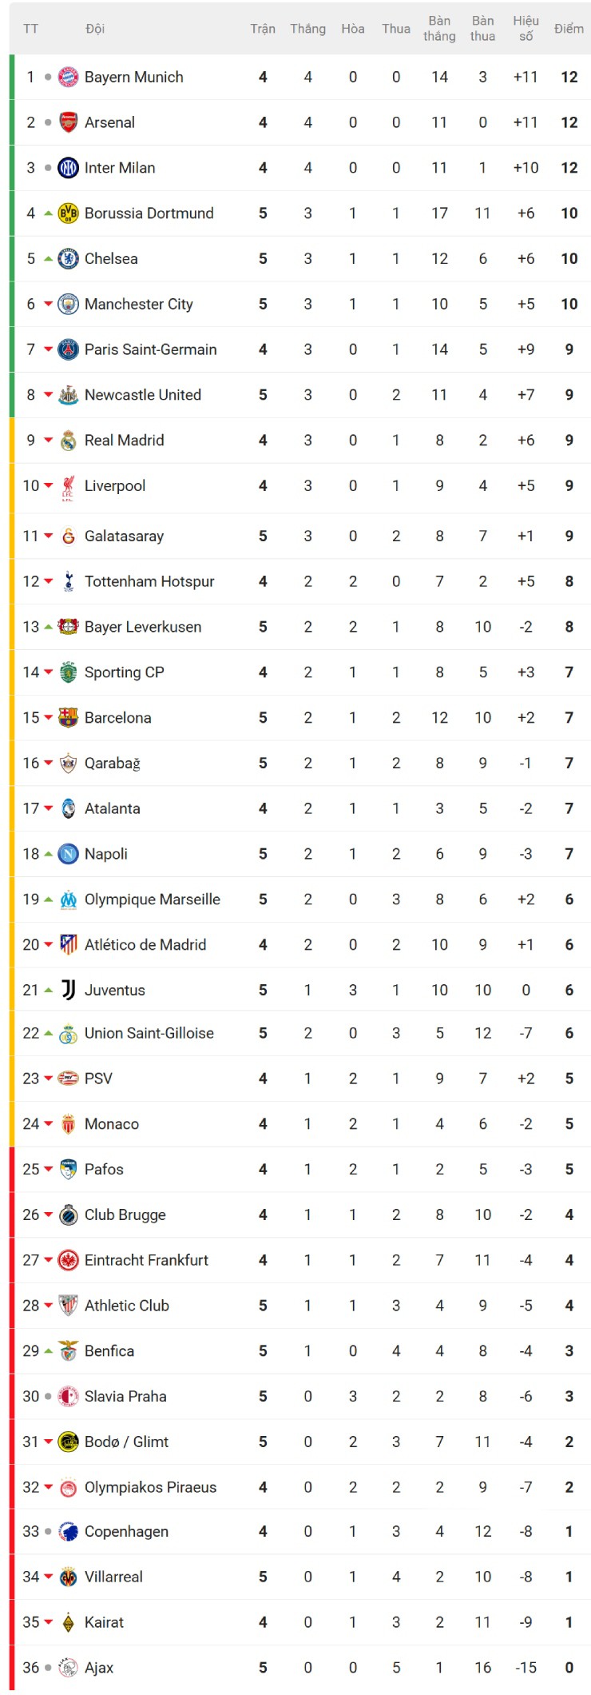Click the Chelsea lion crest
Image resolution: width=591 pixels, height=1695 pixels.
coord(68,259)
